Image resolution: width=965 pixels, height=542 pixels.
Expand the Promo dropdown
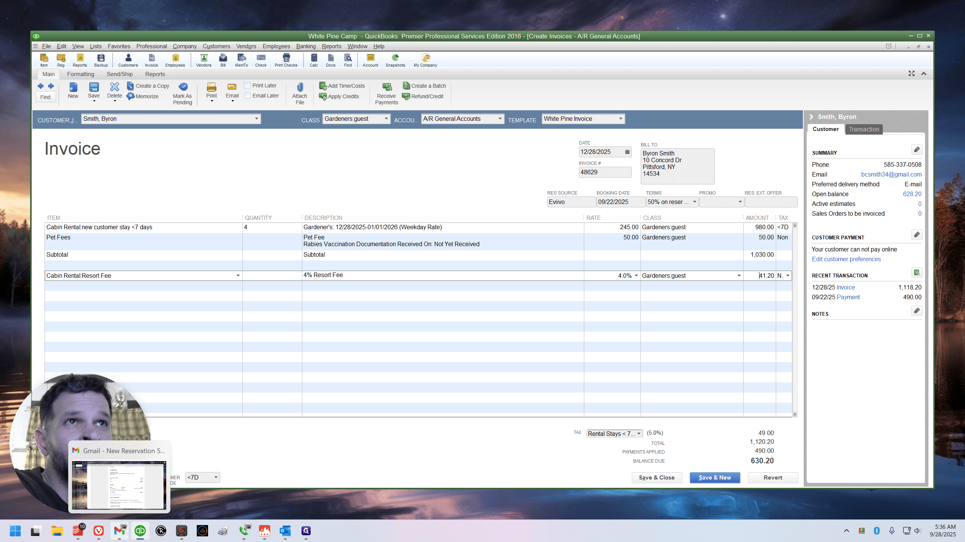pyautogui.click(x=740, y=202)
